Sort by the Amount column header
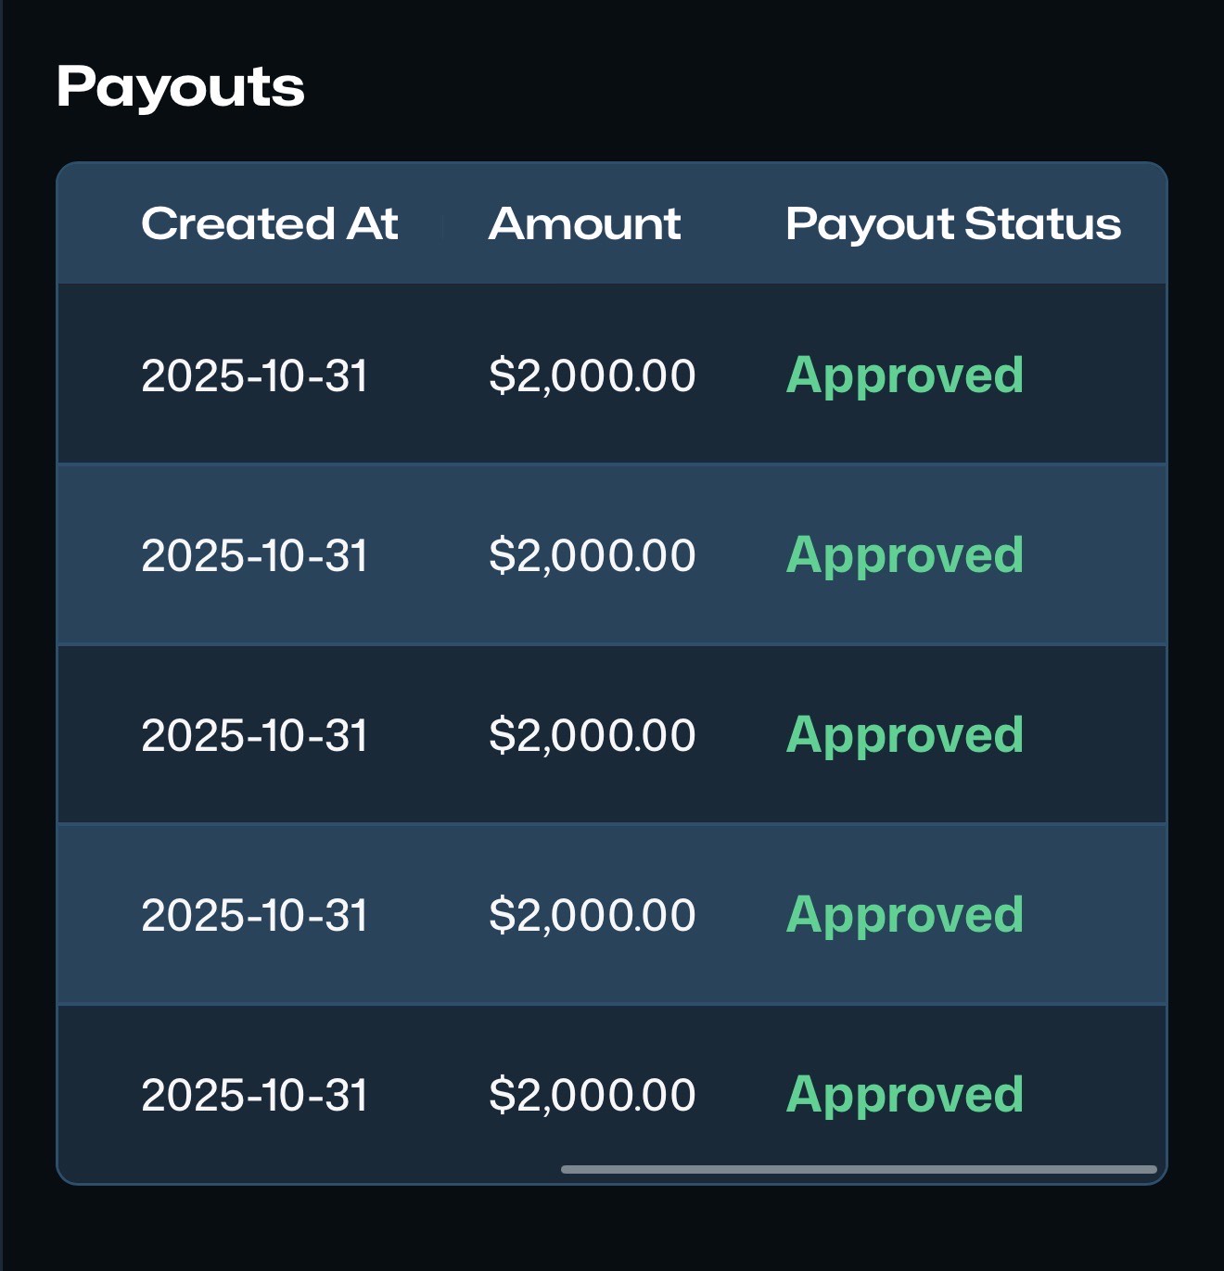The image size is (1224, 1271). click(x=584, y=223)
